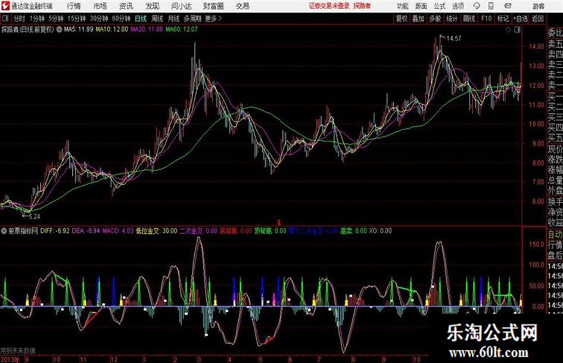Click the 多股 multi-stock toolbar button
563x363 pixels.
435,18
